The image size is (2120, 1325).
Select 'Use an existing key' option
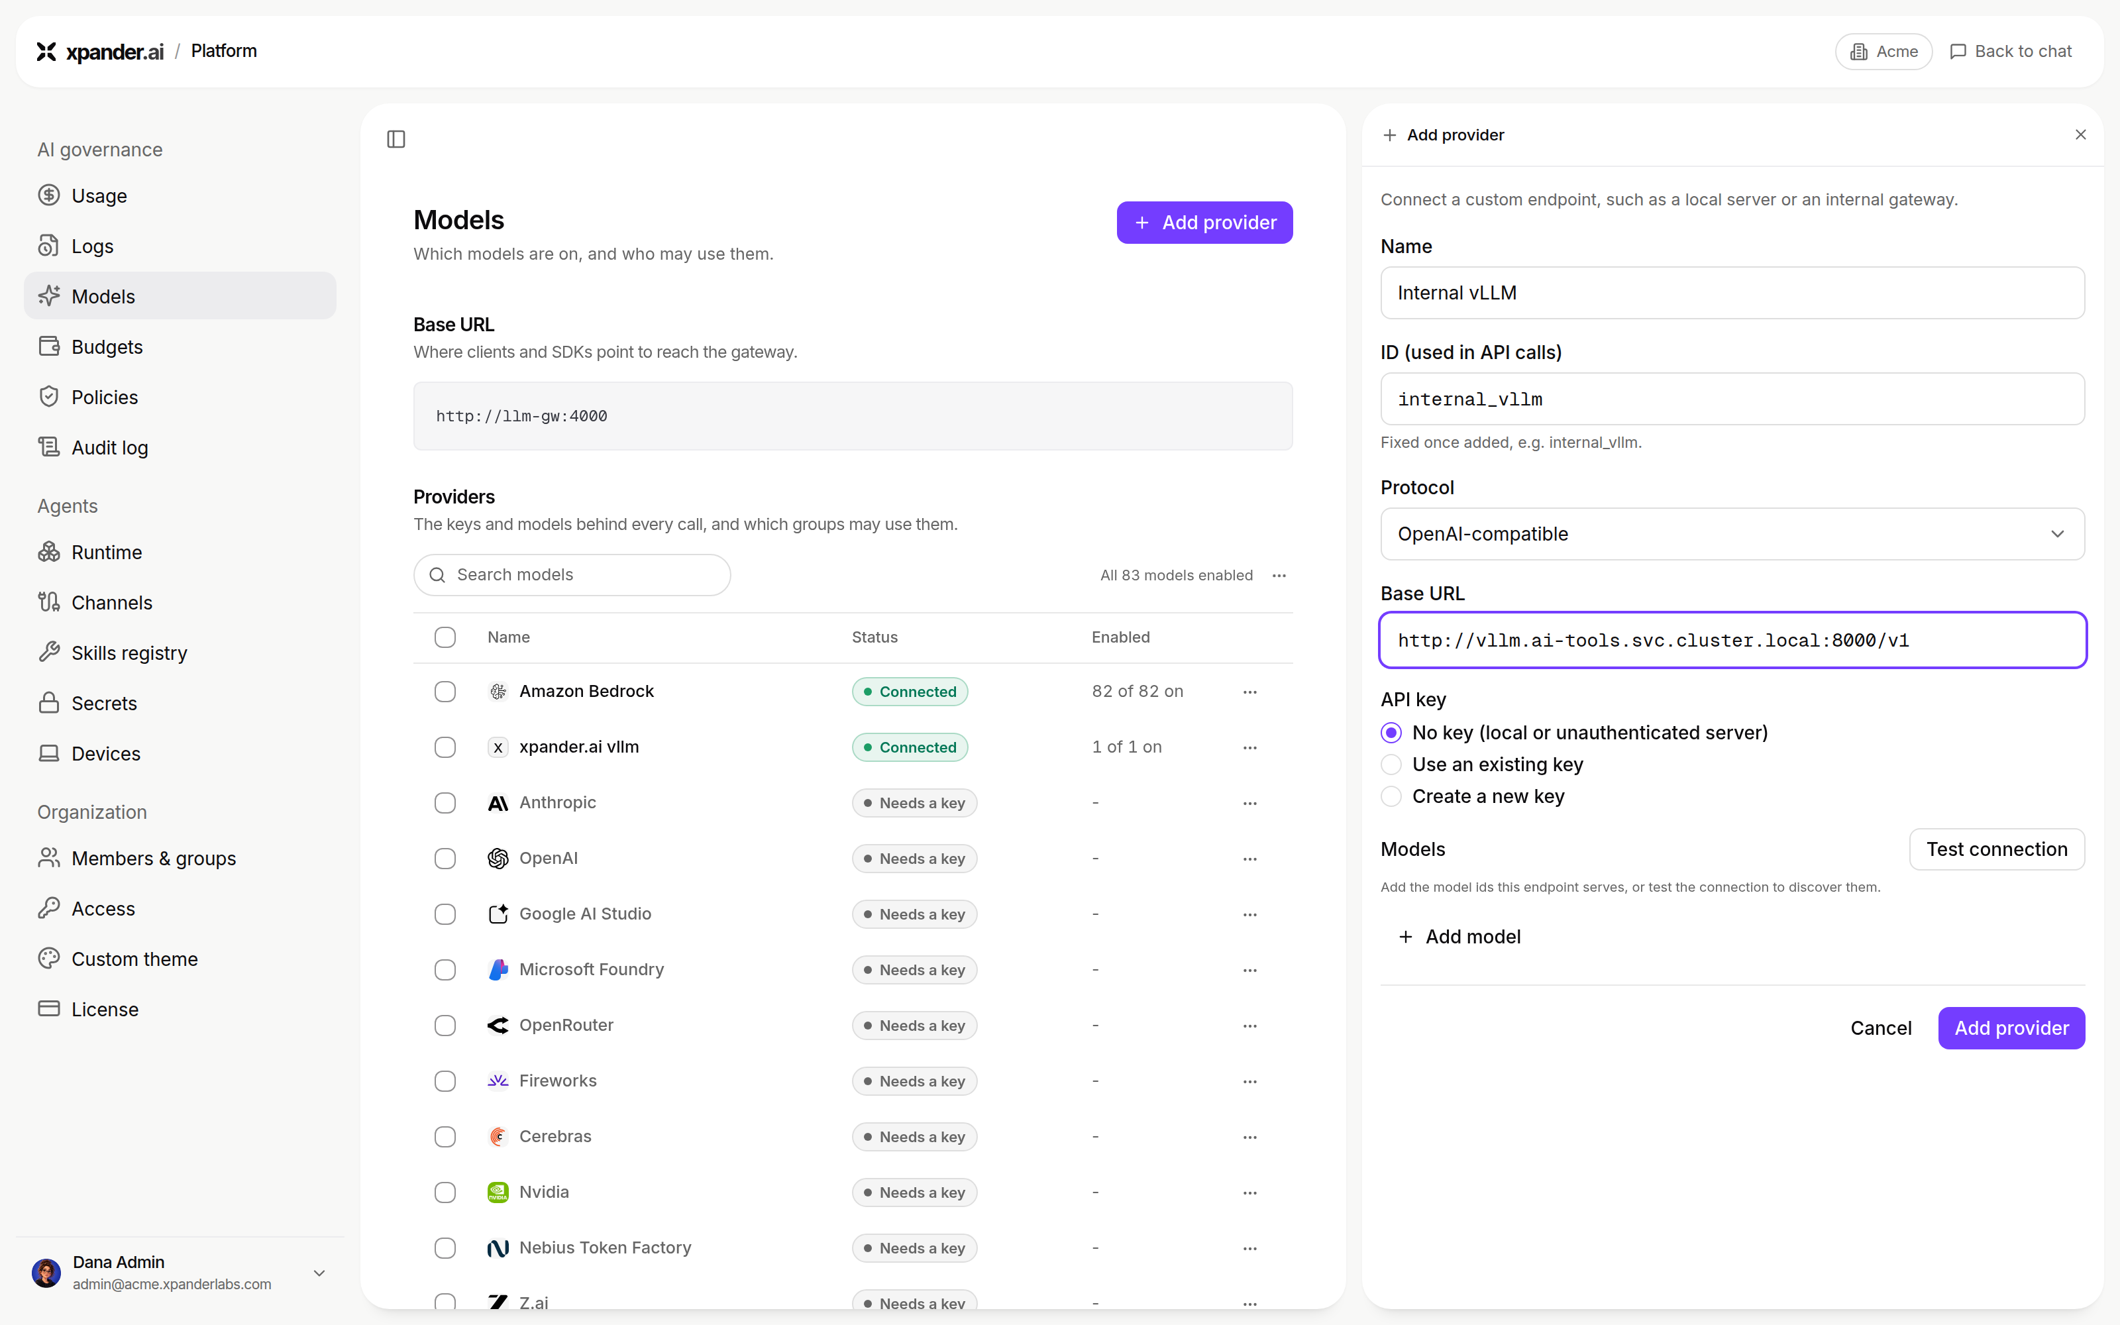(1391, 764)
